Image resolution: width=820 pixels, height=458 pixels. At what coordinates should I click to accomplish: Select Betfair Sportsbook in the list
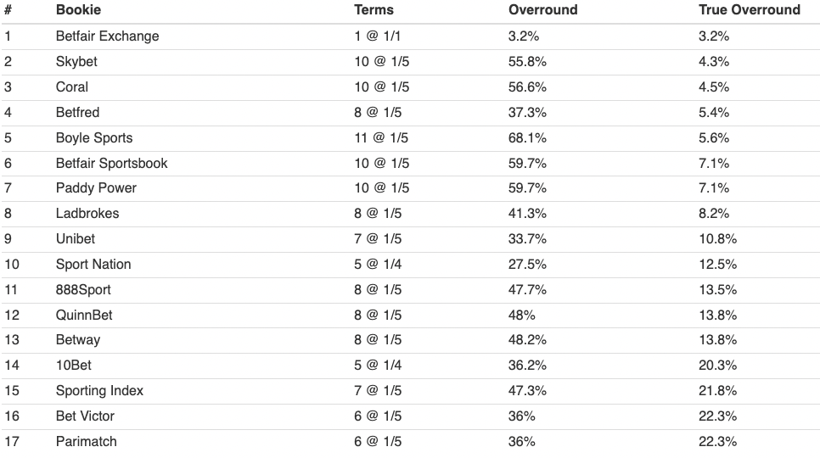coord(111,164)
